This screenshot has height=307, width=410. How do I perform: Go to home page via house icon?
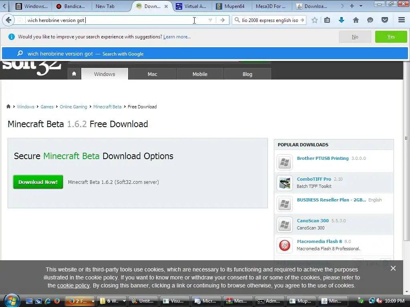tap(356, 20)
